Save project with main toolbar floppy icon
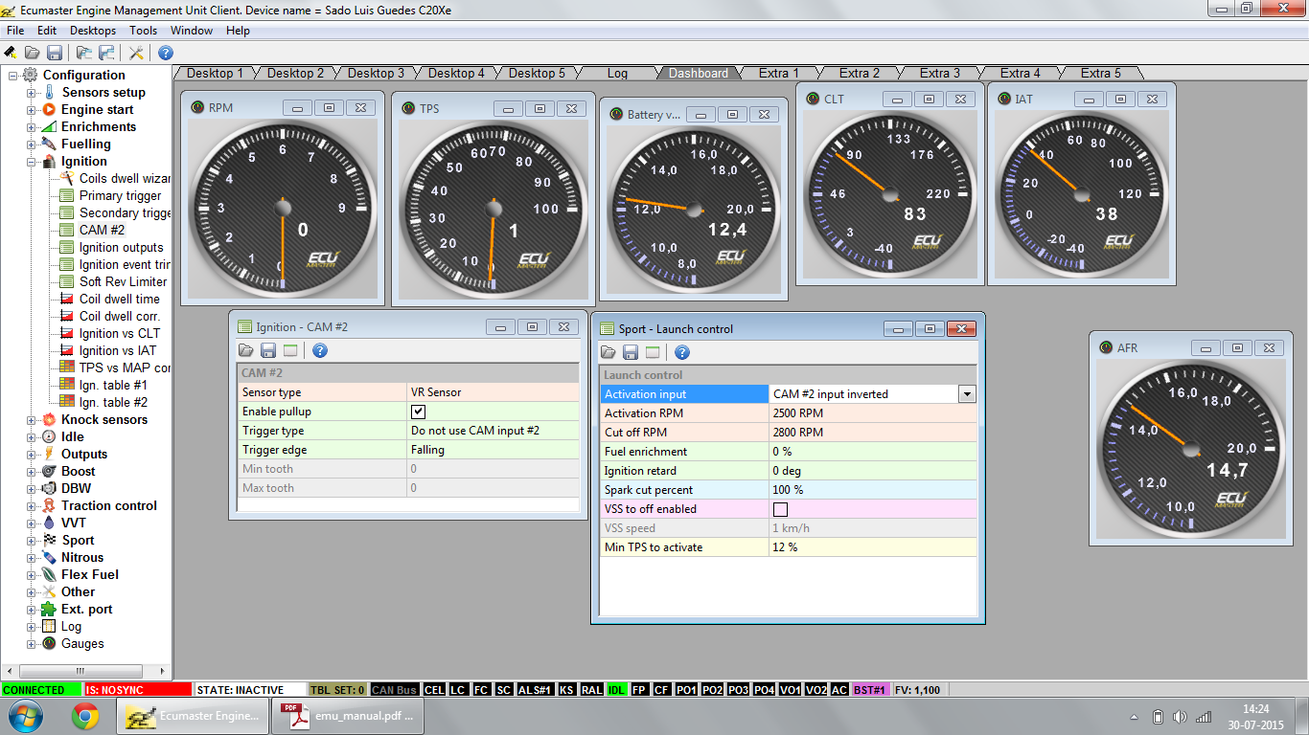The height and width of the screenshot is (735, 1309). [x=55, y=53]
